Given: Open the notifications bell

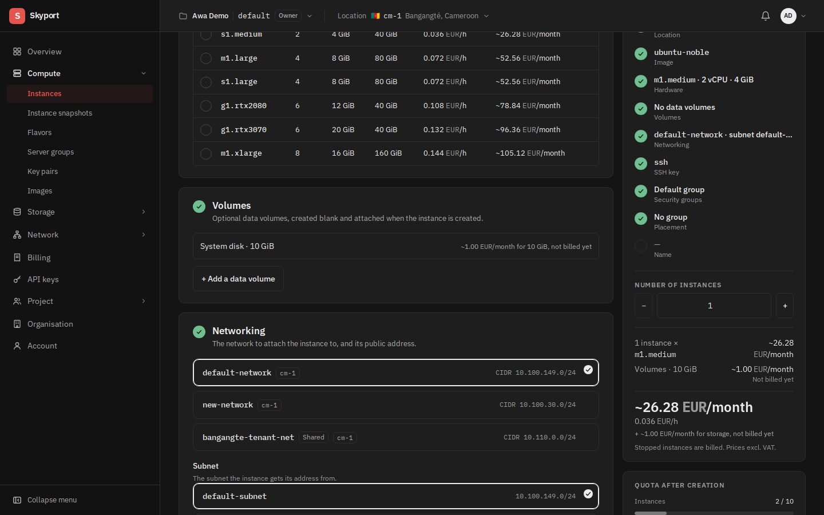Looking at the screenshot, I should (766, 16).
